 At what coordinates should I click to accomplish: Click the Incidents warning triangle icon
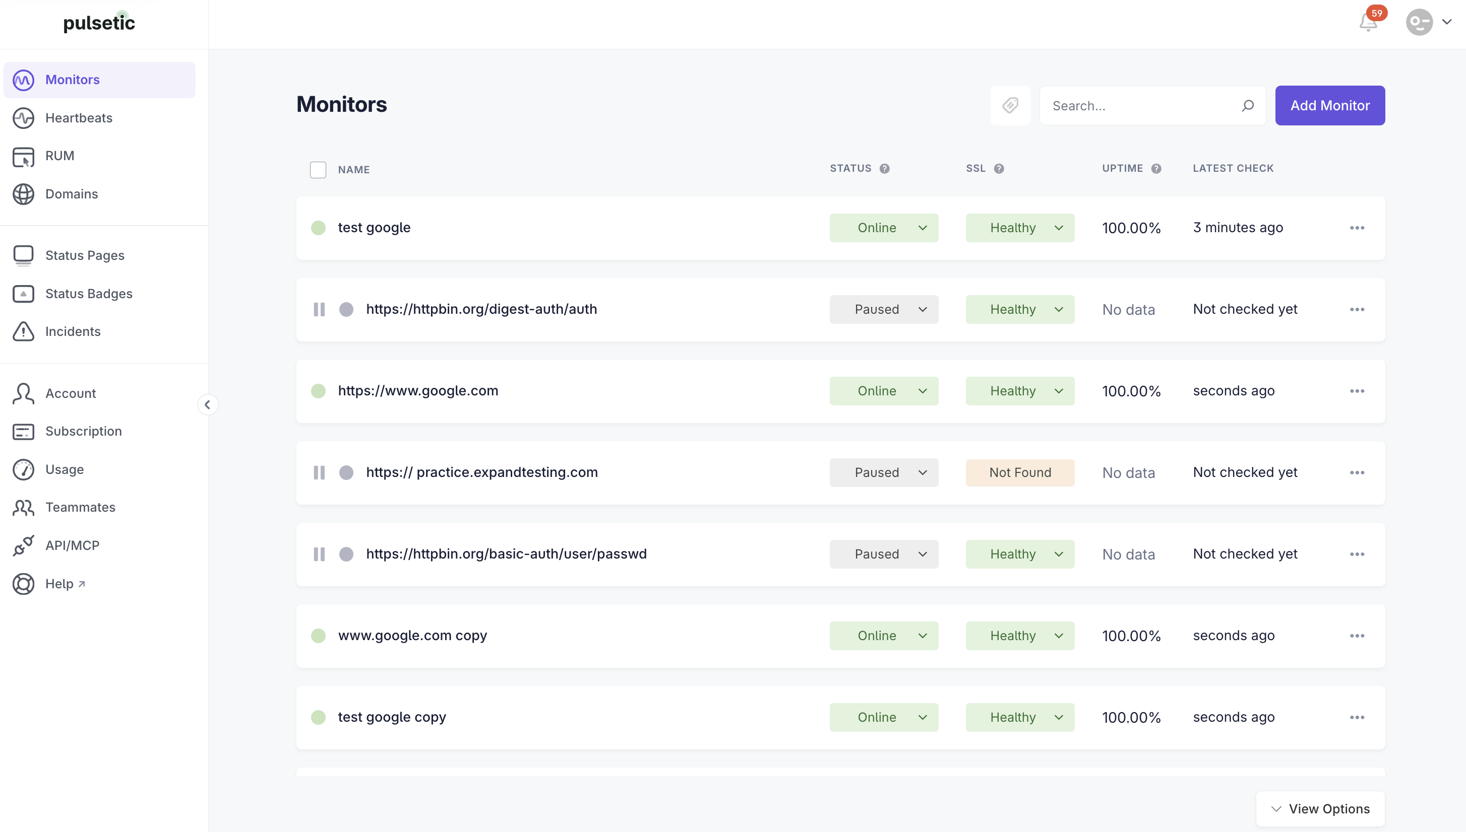pyautogui.click(x=24, y=331)
